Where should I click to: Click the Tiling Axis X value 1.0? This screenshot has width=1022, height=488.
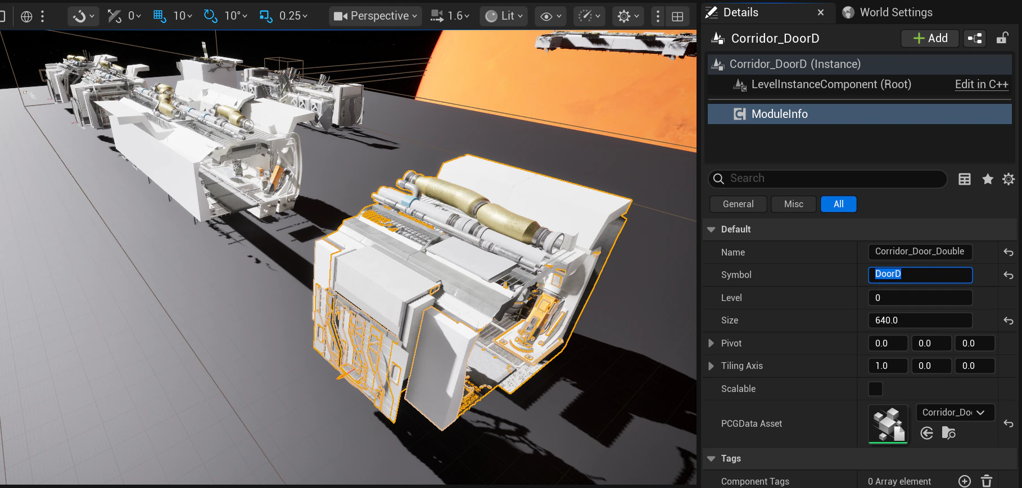tap(888, 366)
